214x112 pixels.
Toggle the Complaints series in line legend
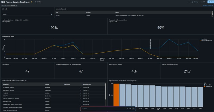(x=203, y=39)
